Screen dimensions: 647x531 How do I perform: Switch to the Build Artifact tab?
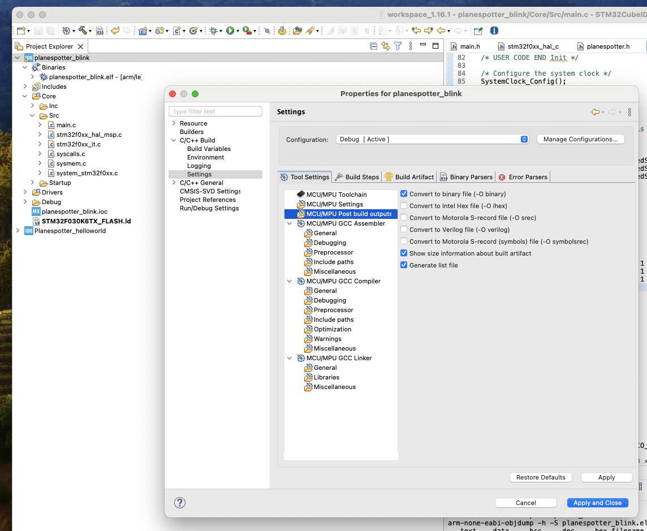[x=409, y=176]
